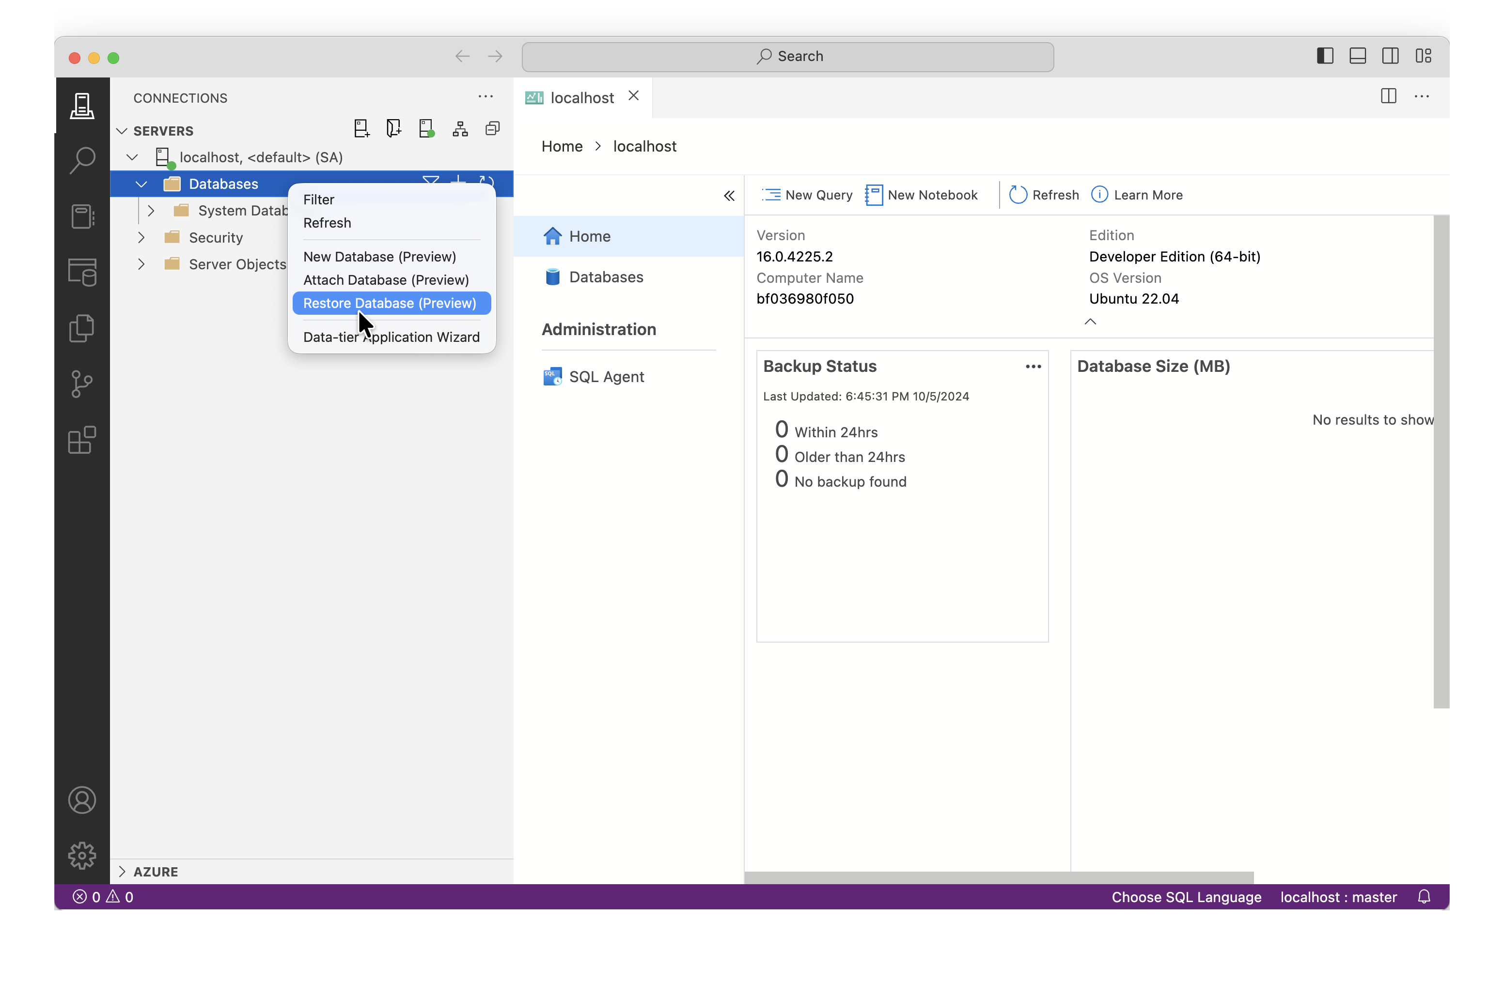Collapse the server properties section chevron
Screen dimensions: 1504x982
[1090, 322]
